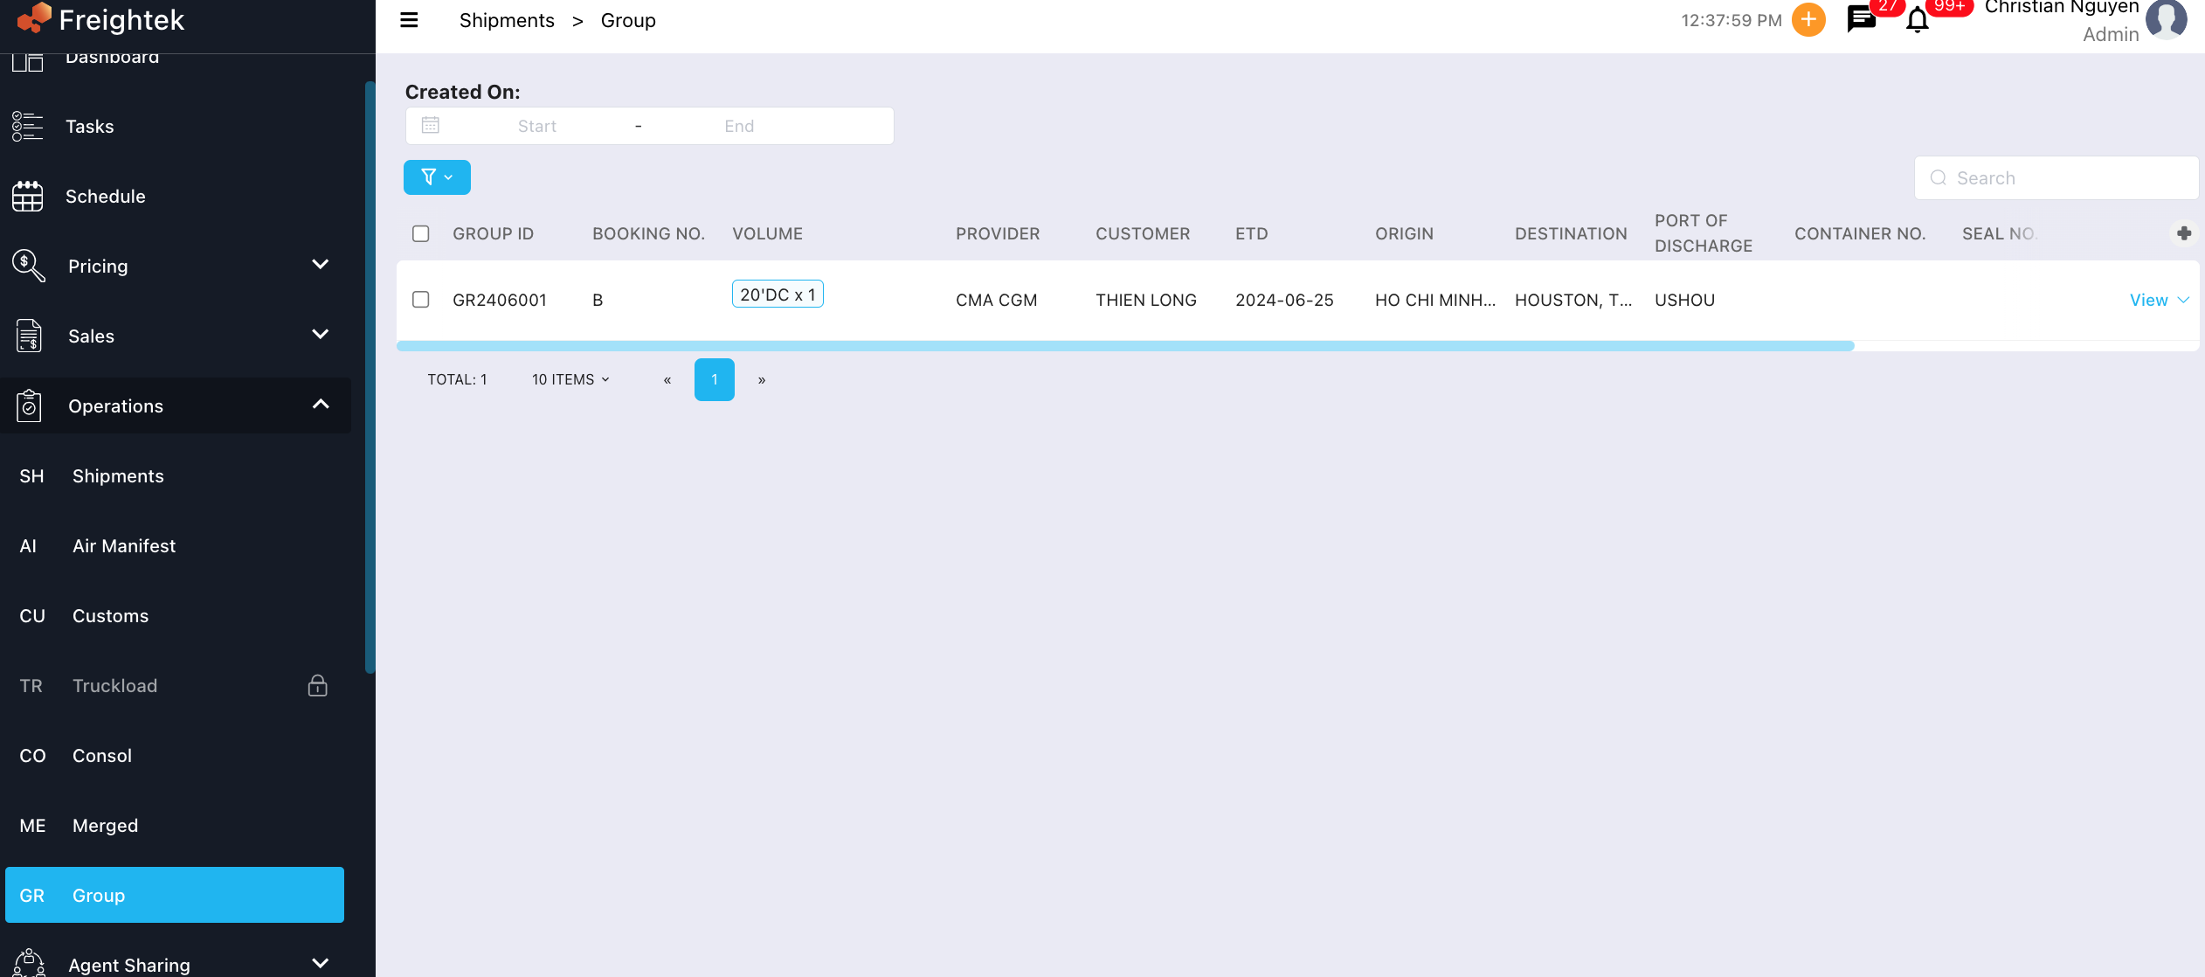Open the 10 ITEMS page-size dropdown

click(570, 379)
